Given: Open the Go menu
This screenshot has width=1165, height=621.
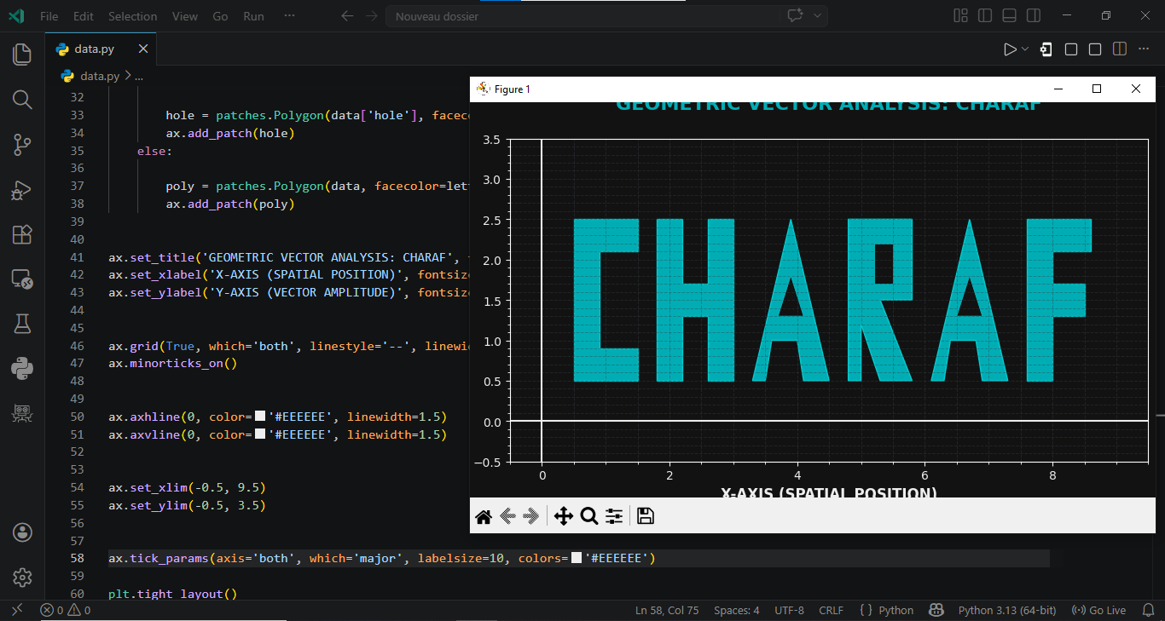Looking at the screenshot, I should point(220,16).
